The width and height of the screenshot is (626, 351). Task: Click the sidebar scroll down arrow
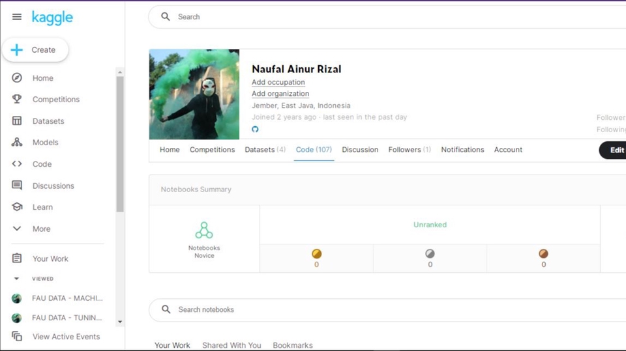pyautogui.click(x=120, y=322)
